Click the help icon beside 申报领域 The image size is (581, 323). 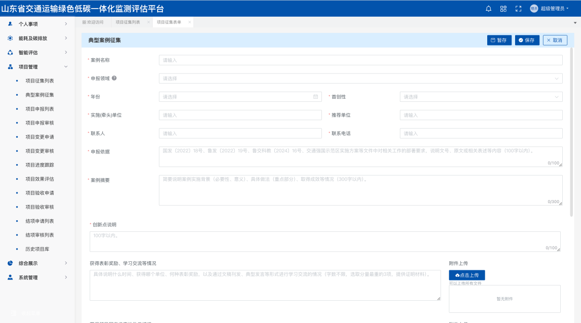(x=114, y=78)
